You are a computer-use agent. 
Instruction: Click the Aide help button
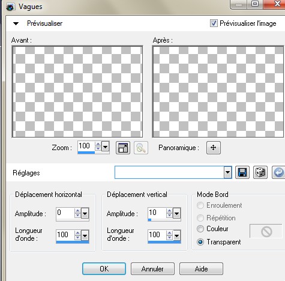pos(201,269)
